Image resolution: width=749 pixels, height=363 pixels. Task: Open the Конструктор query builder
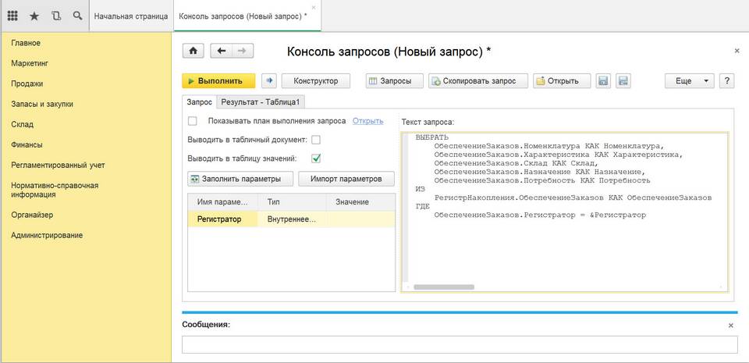click(x=316, y=80)
